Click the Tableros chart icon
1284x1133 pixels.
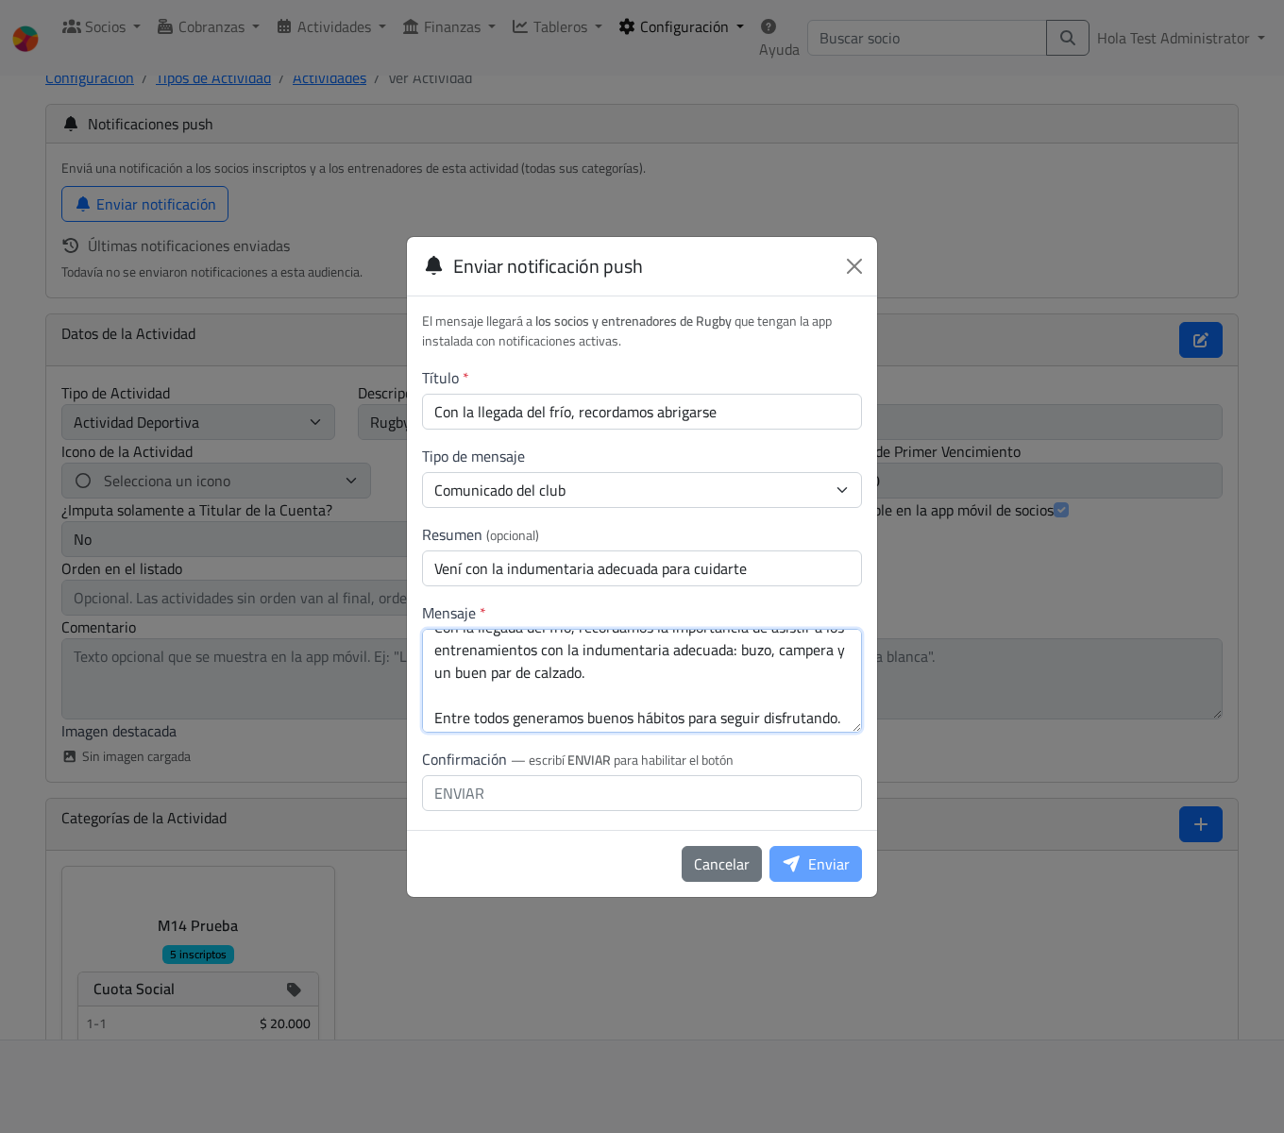pos(520,26)
